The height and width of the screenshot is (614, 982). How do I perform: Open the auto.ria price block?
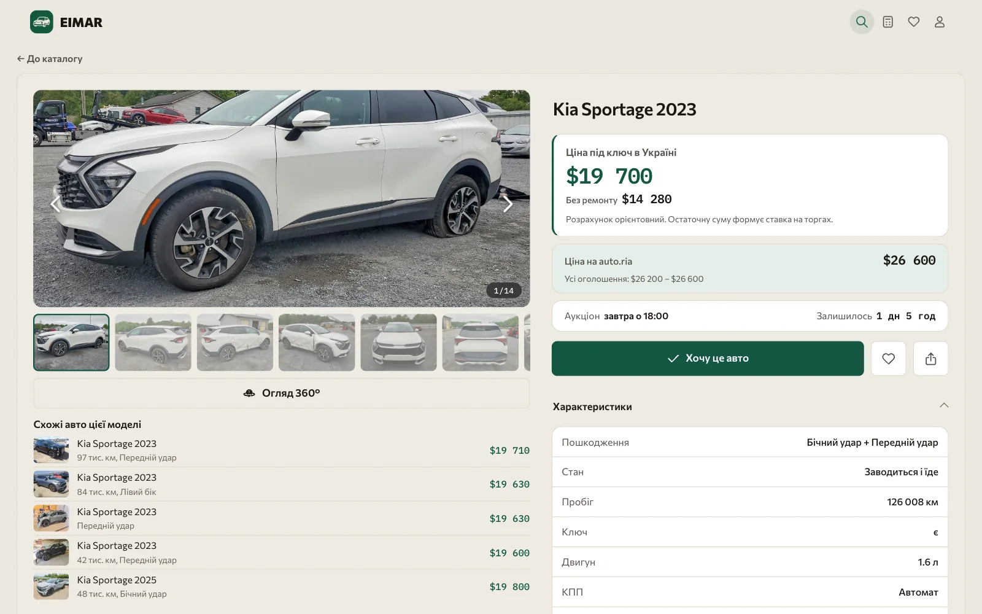750,269
